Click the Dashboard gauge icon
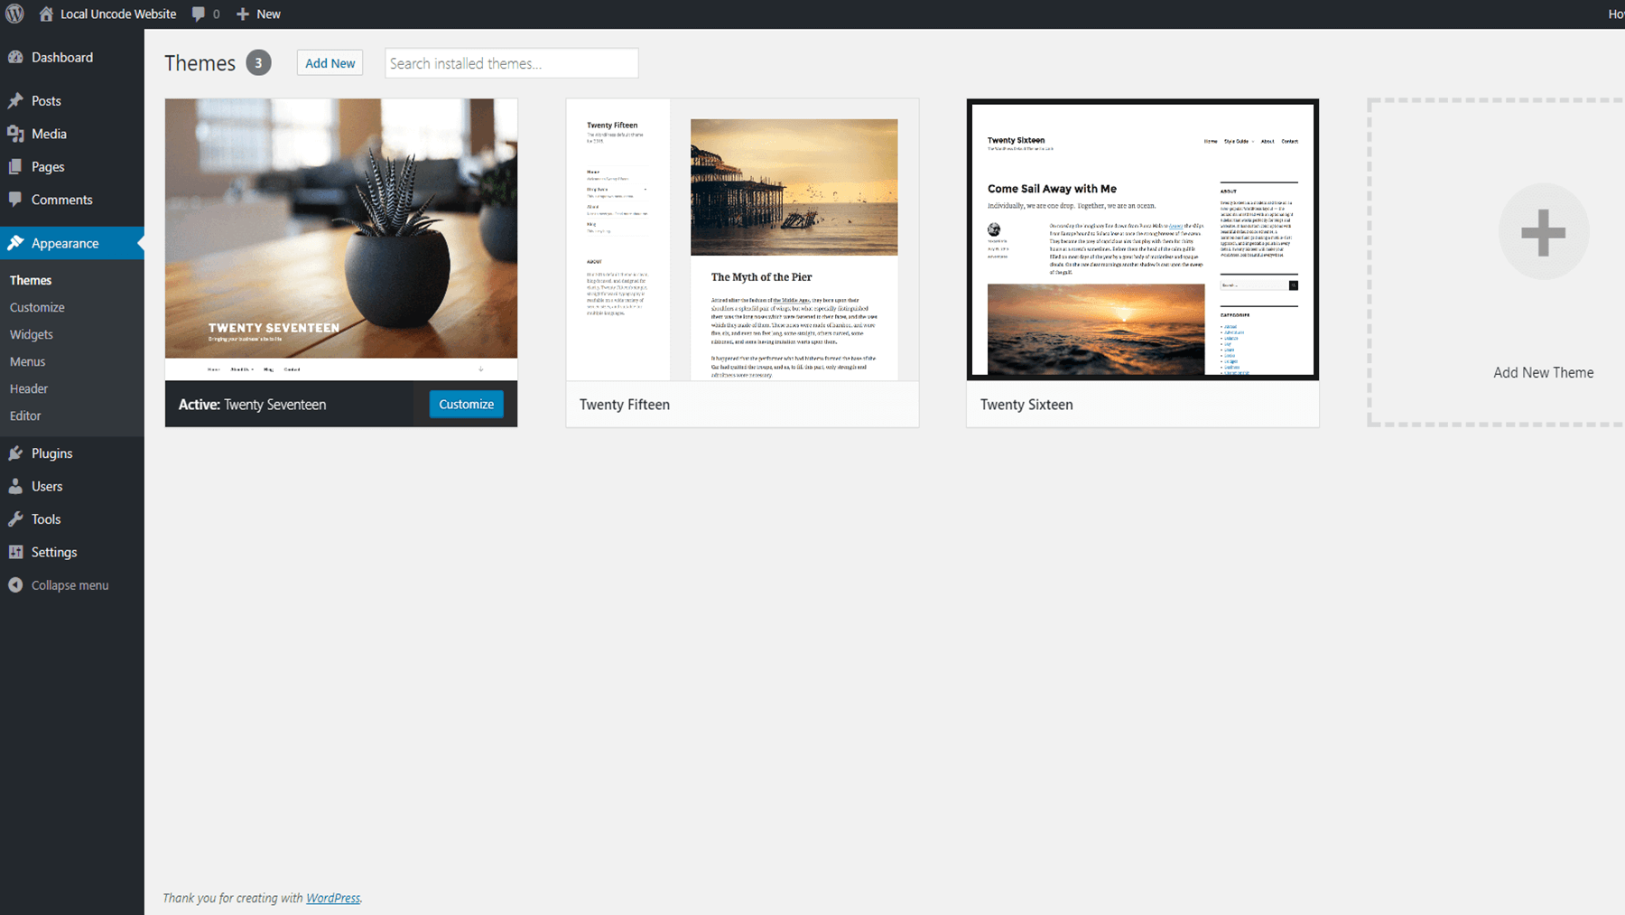1625x915 pixels. tap(15, 57)
